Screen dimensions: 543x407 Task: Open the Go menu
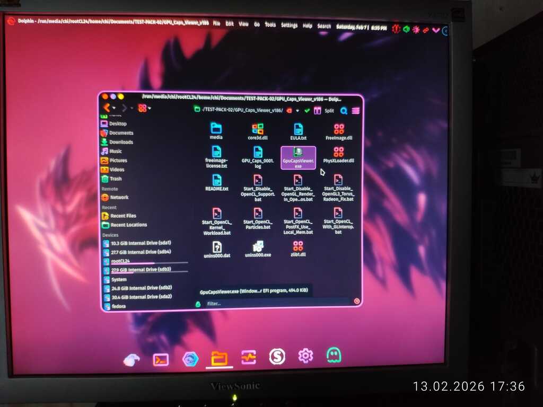click(257, 24)
